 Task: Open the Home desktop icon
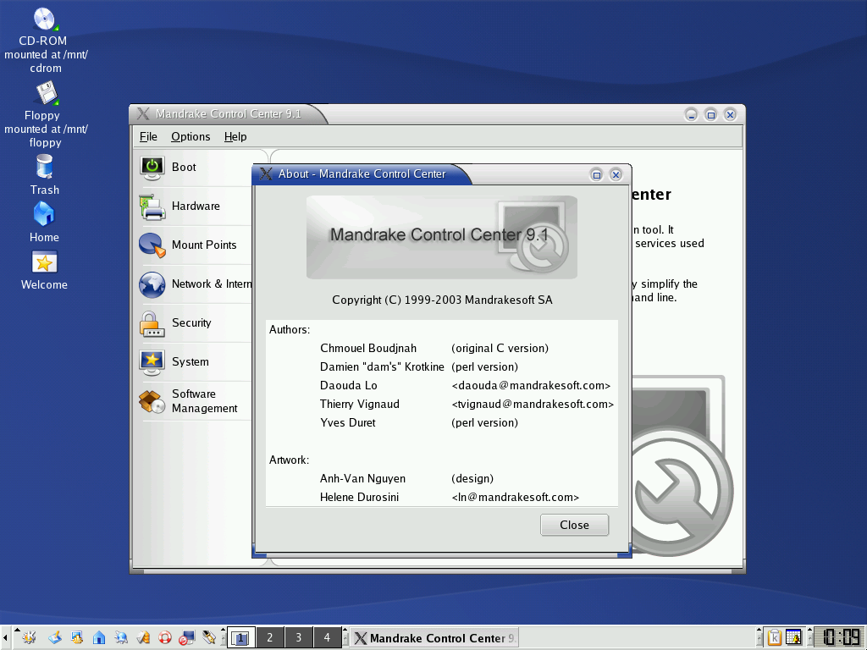[x=44, y=214]
